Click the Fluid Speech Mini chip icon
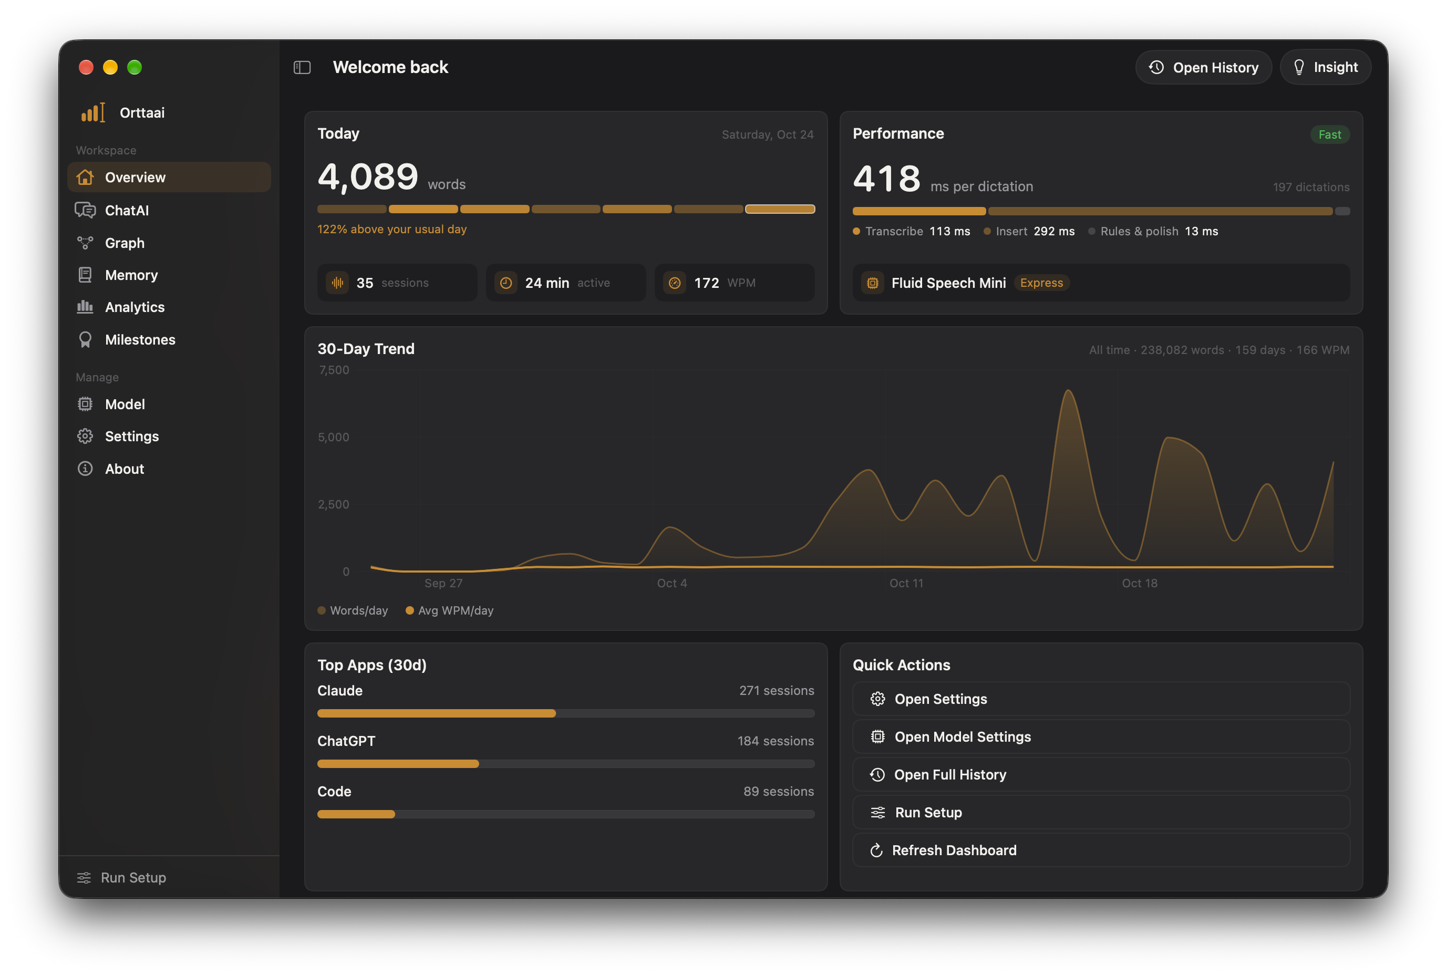Screen dimensions: 1447x976 tap(873, 283)
